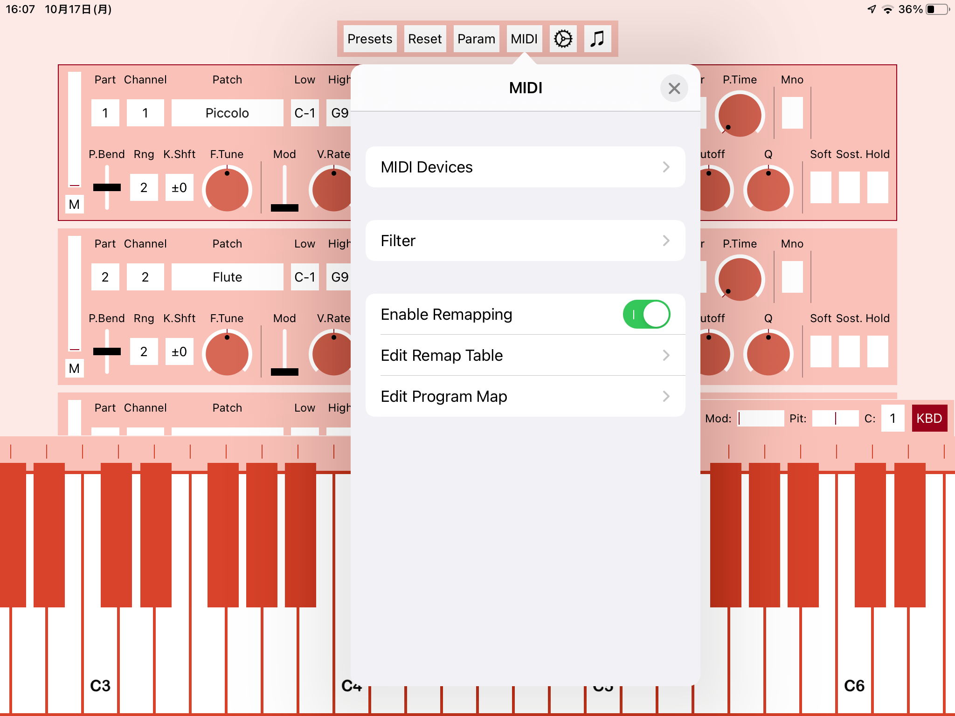Toggle the Enable Remapping switch
The height and width of the screenshot is (716, 955).
[x=646, y=315]
